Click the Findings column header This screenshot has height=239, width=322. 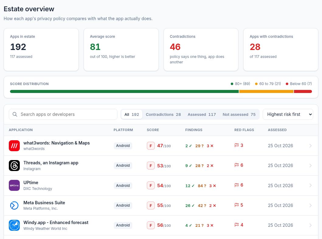(194, 130)
